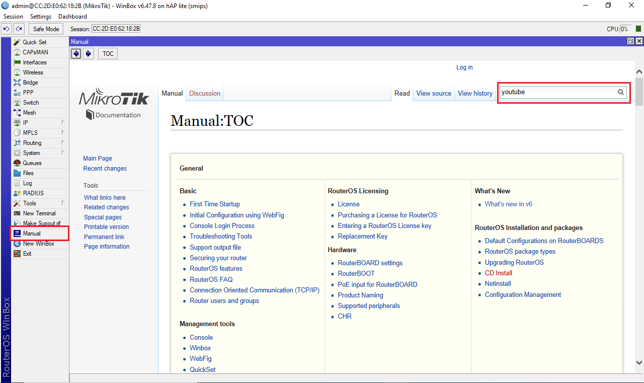The width and height of the screenshot is (644, 383).
Task: Open Replacement Key link
Action: click(363, 237)
